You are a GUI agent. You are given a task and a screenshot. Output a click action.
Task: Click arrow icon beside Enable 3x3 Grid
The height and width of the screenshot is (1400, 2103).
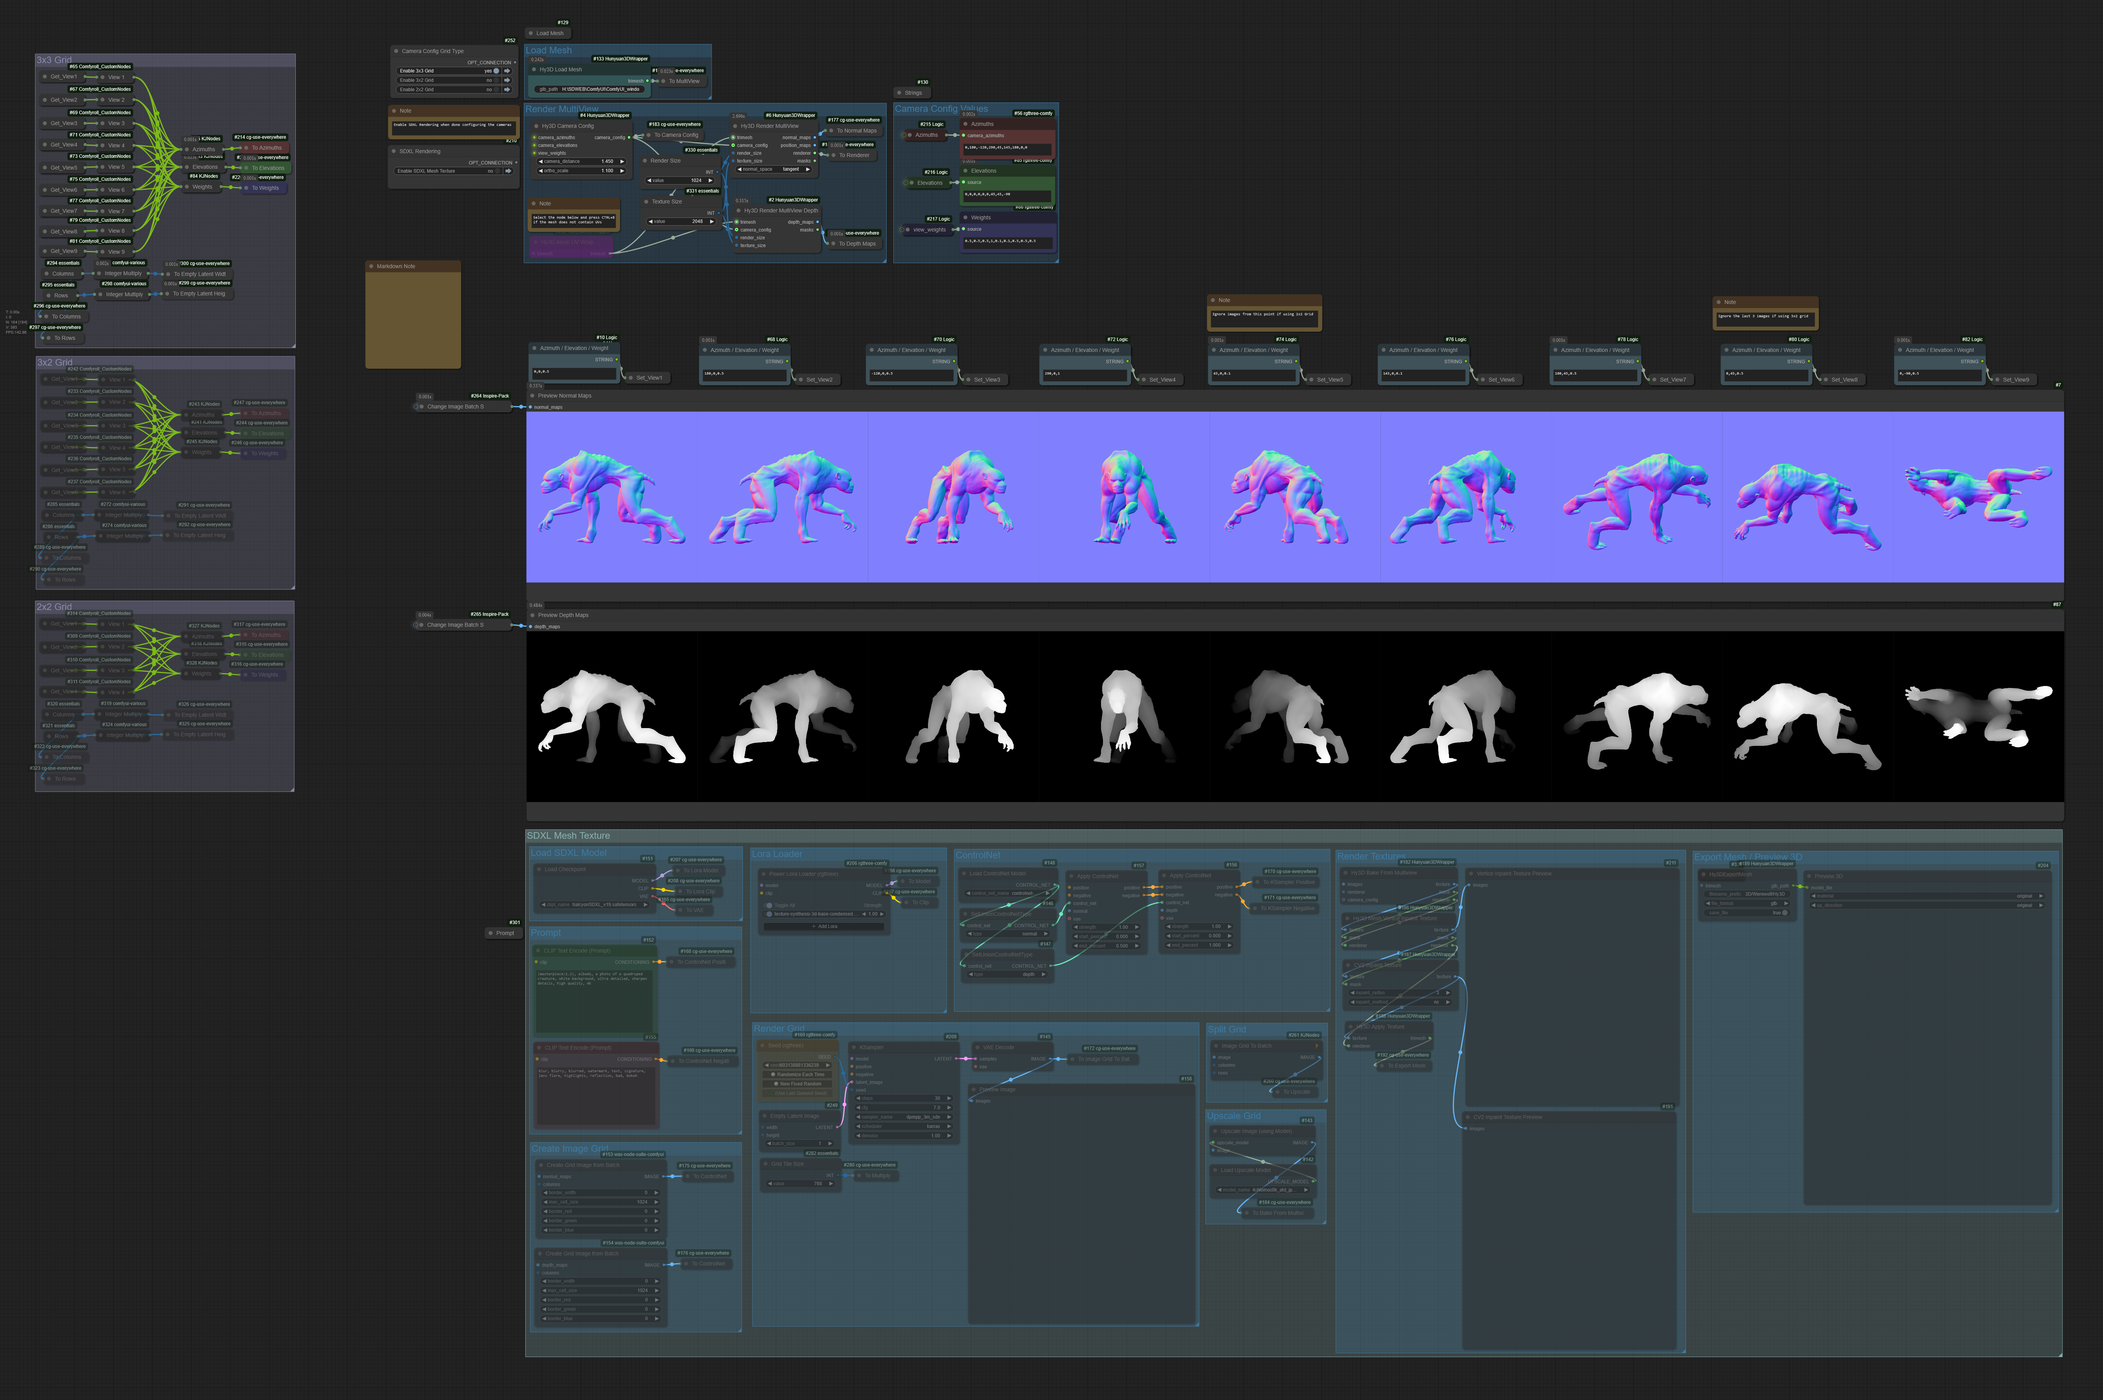pyautogui.click(x=507, y=71)
